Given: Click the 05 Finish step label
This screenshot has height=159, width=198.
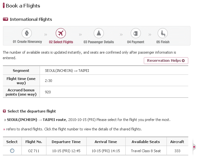Looking at the screenshot, I should tap(163, 42).
